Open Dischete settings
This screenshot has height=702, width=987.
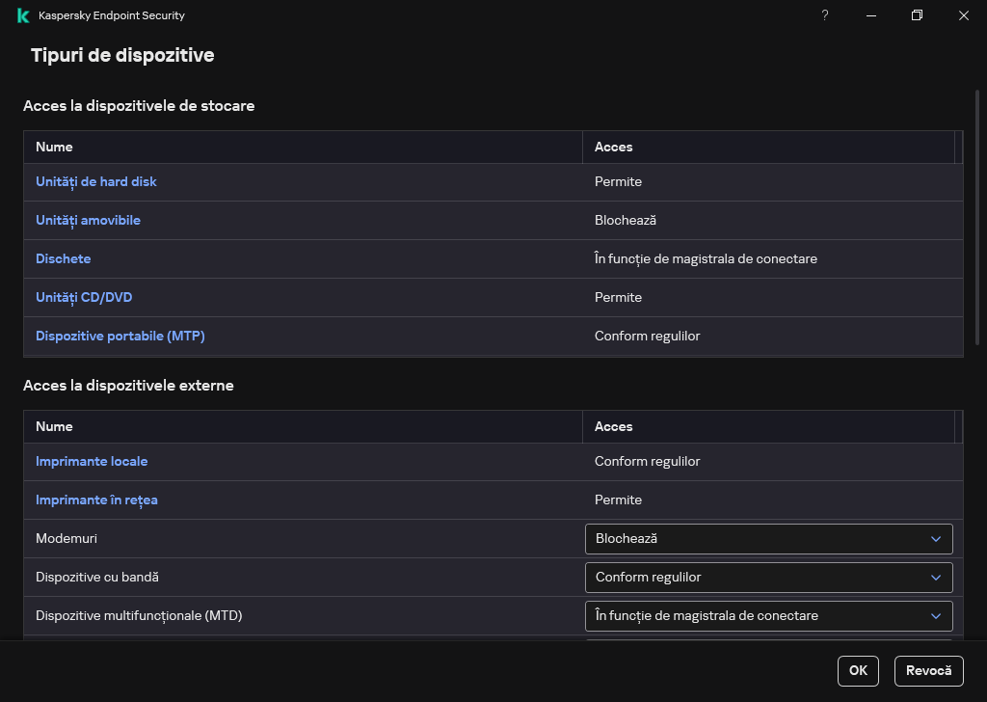point(63,258)
